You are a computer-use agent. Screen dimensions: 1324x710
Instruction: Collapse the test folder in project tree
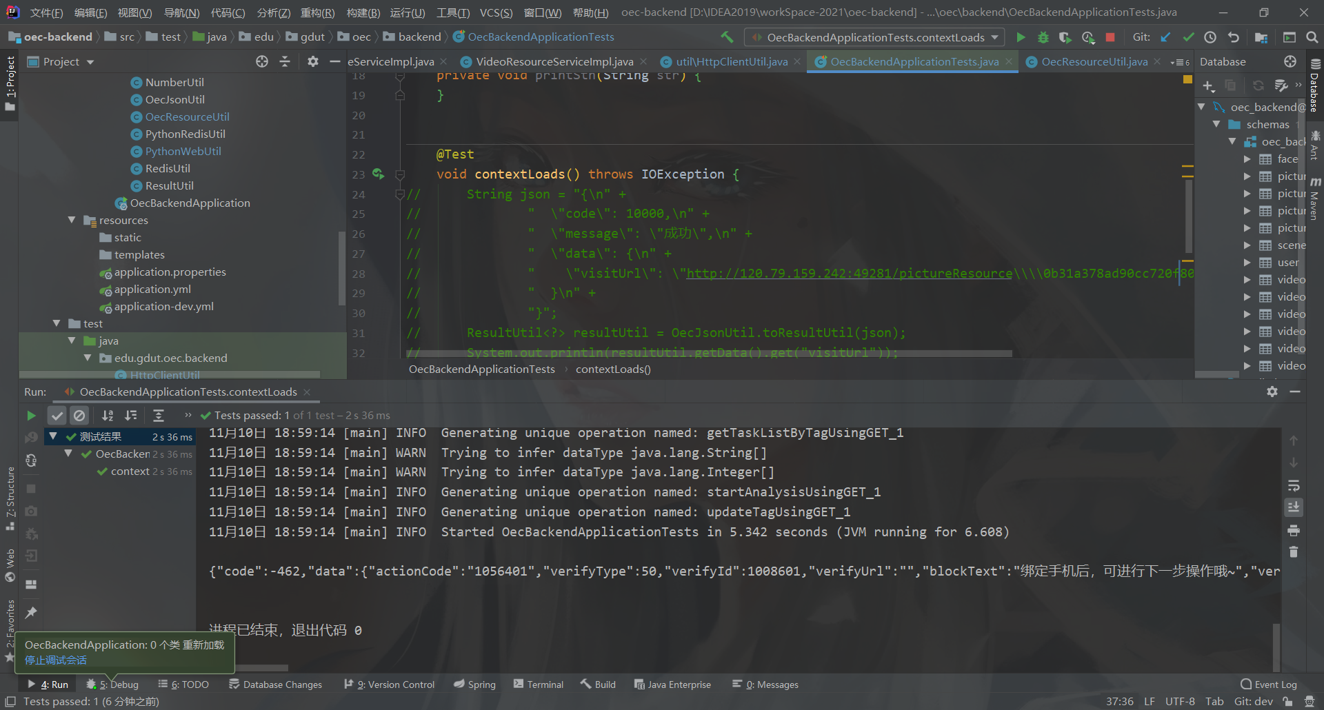click(57, 323)
